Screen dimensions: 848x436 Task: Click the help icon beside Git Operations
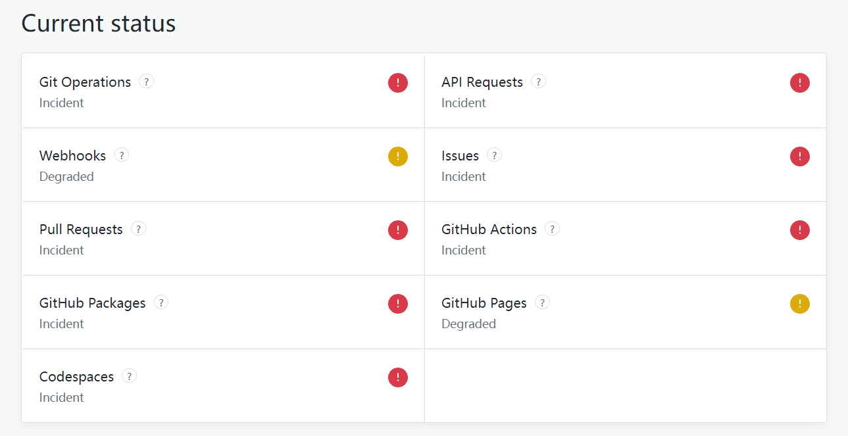coord(147,82)
